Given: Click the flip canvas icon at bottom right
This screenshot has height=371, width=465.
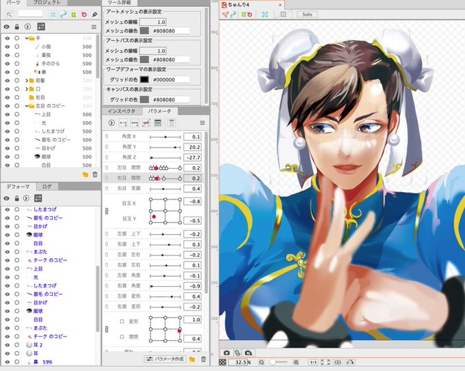Looking at the screenshot, I should click(350, 362).
